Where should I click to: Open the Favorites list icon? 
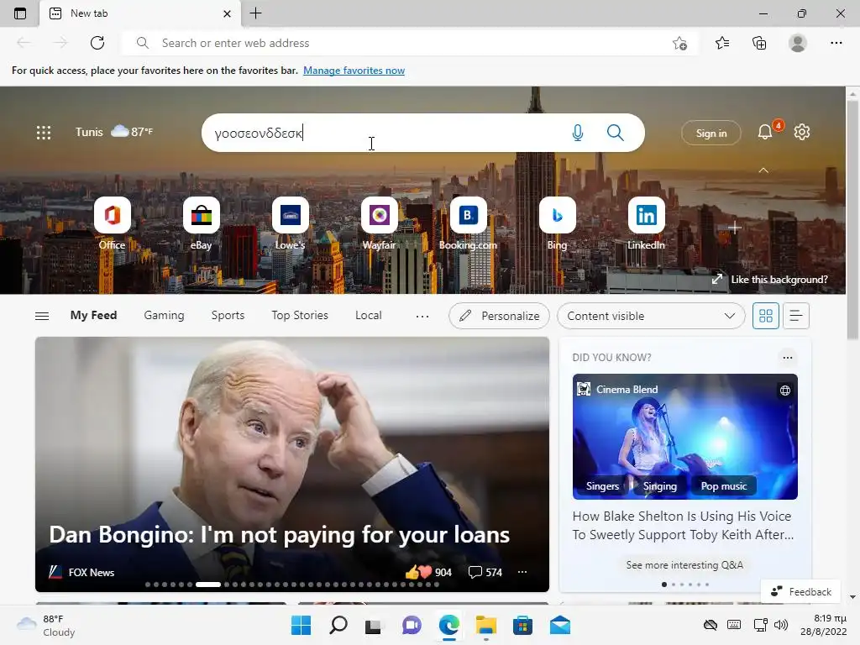click(x=722, y=43)
